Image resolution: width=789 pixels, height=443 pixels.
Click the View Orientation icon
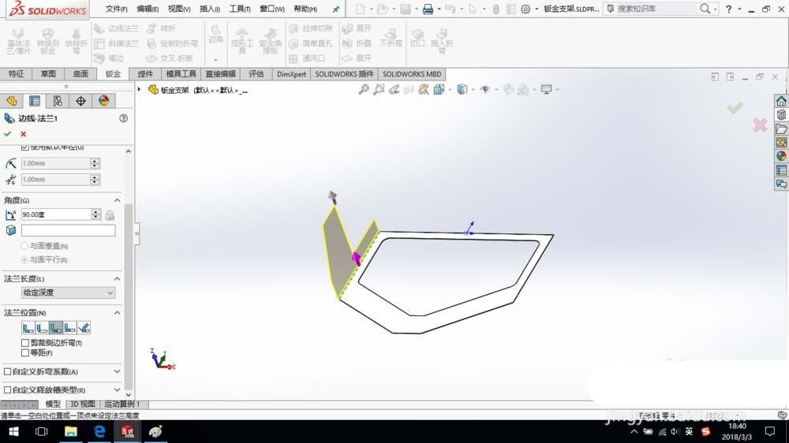point(439,90)
